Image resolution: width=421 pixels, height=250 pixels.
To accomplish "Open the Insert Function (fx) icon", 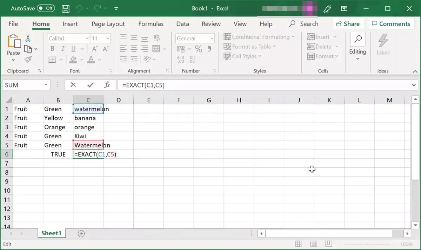I will pyautogui.click(x=108, y=85).
